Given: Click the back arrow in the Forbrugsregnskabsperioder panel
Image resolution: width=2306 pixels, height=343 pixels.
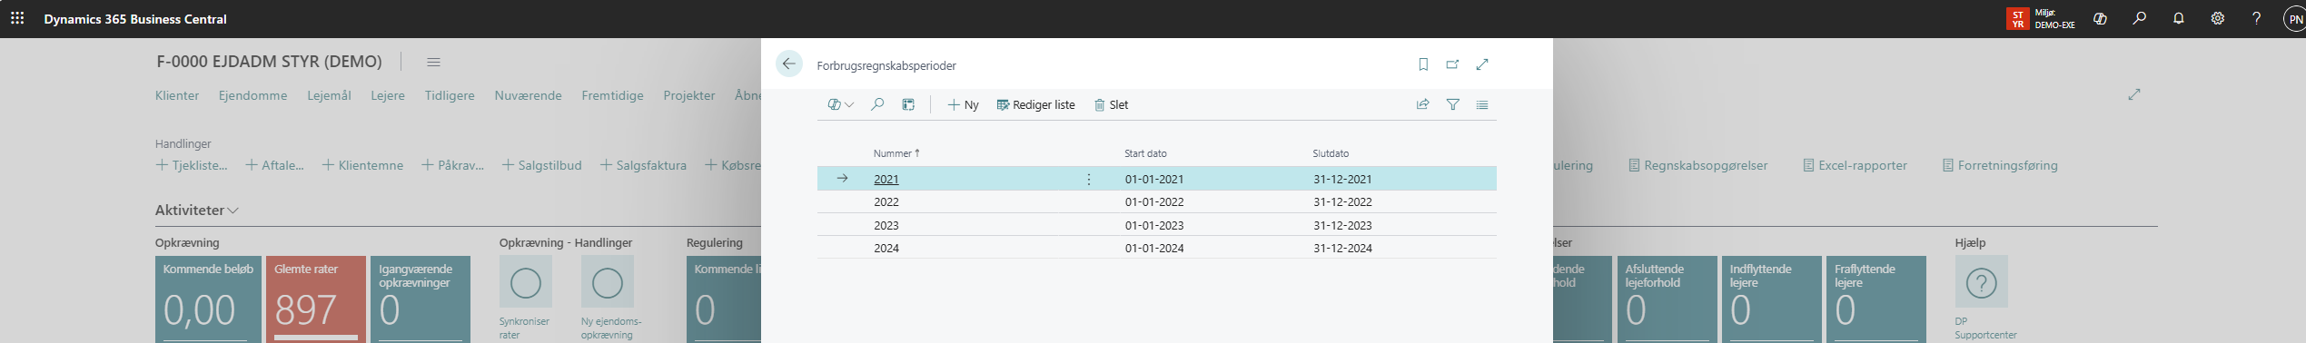Looking at the screenshot, I should pyautogui.click(x=788, y=64).
